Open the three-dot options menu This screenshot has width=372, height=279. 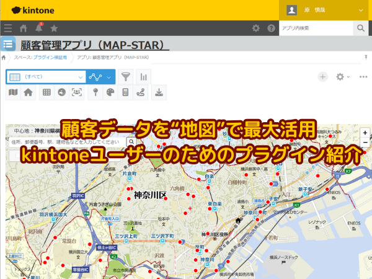(363, 77)
